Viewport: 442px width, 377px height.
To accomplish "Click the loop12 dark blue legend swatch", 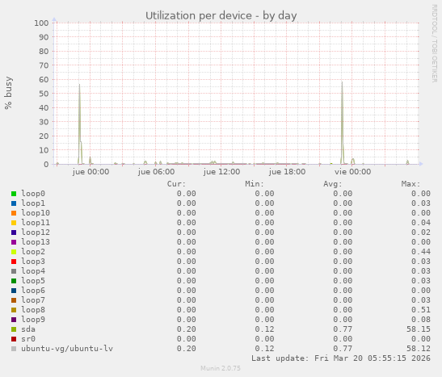I will (14, 232).
